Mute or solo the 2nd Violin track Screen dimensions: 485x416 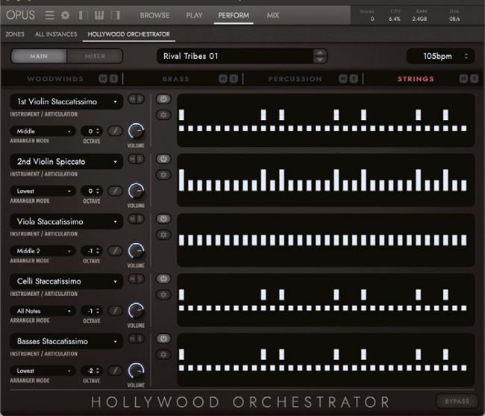pos(136,159)
